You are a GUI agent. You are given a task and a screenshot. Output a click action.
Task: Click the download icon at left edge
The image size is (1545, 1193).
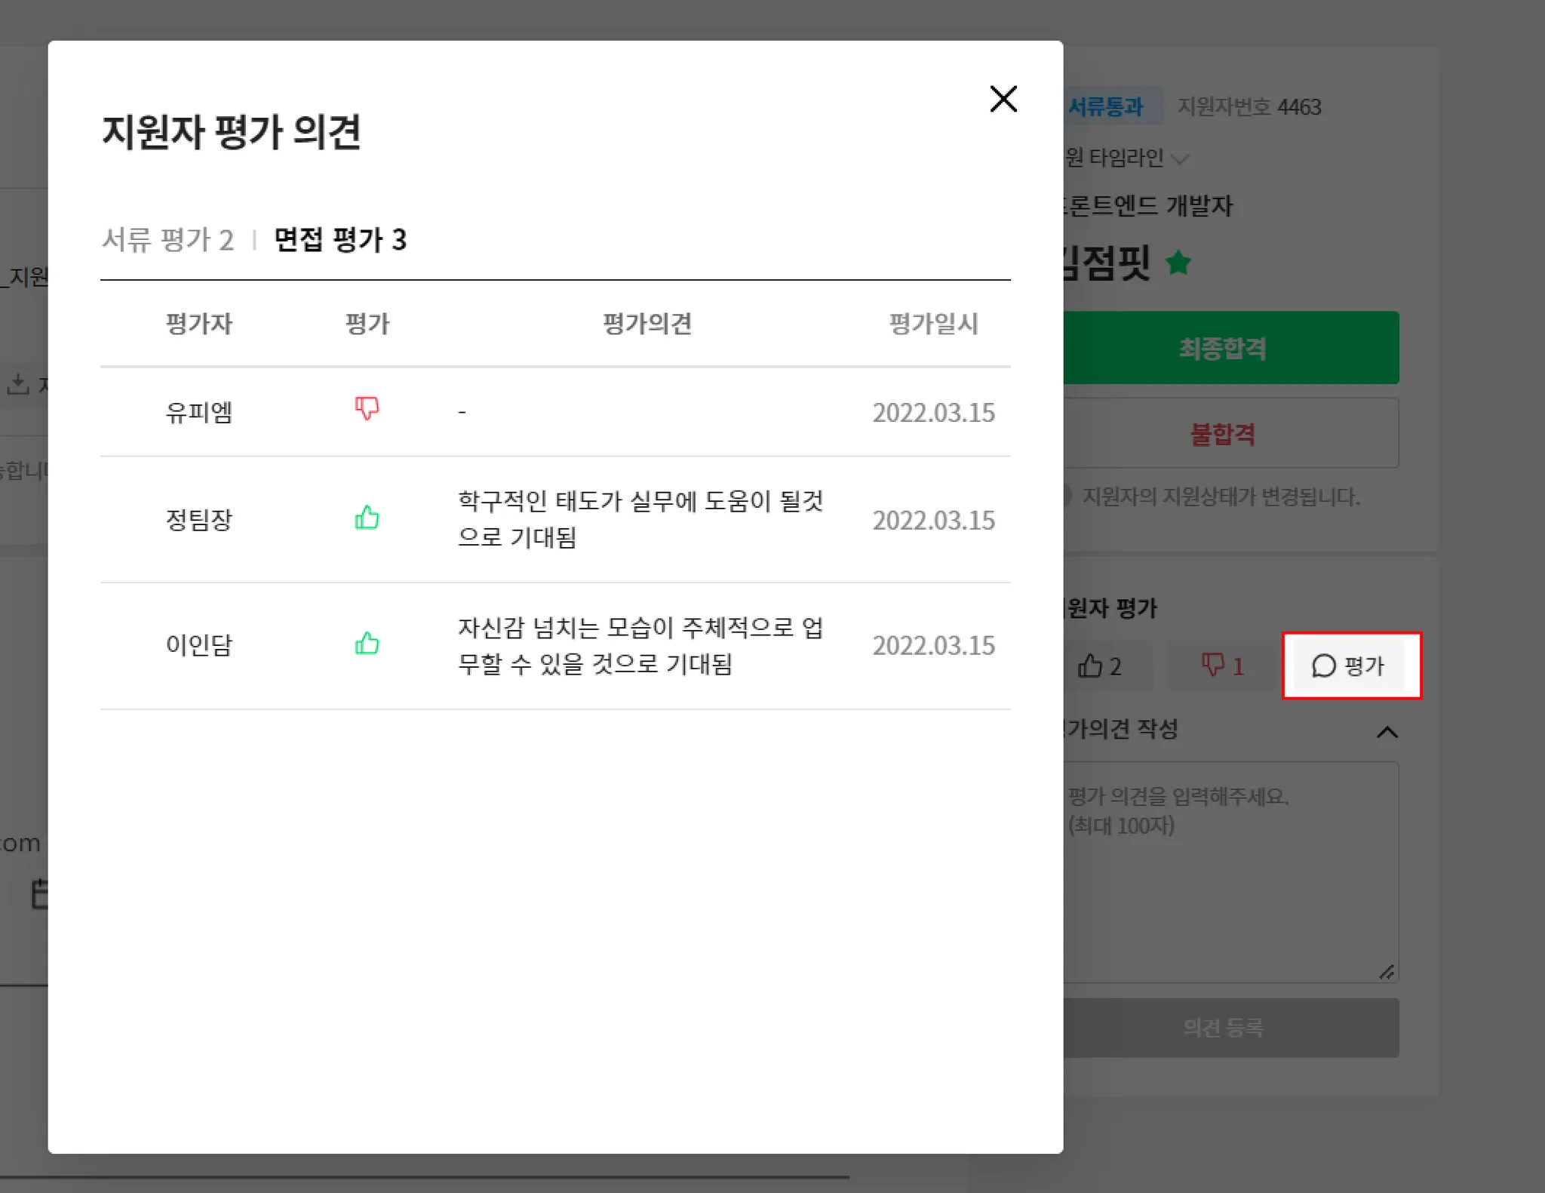pyautogui.click(x=17, y=383)
